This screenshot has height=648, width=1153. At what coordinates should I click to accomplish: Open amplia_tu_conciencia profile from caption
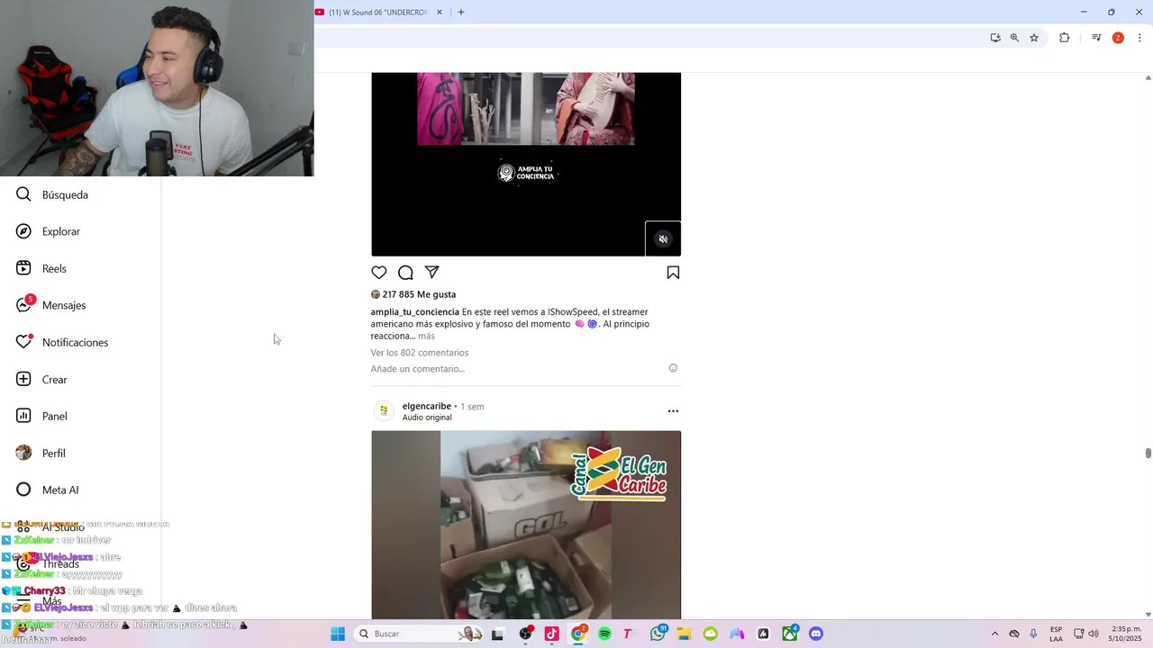[415, 312]
